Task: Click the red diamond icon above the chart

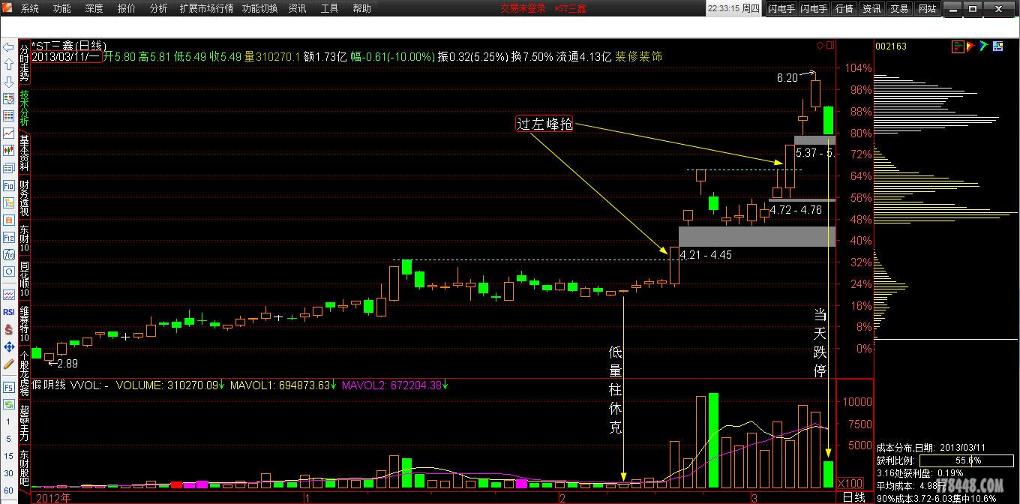Action: [820, 46]
